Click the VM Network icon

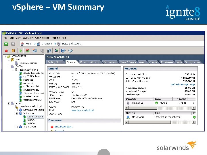[x=128, y=117]
